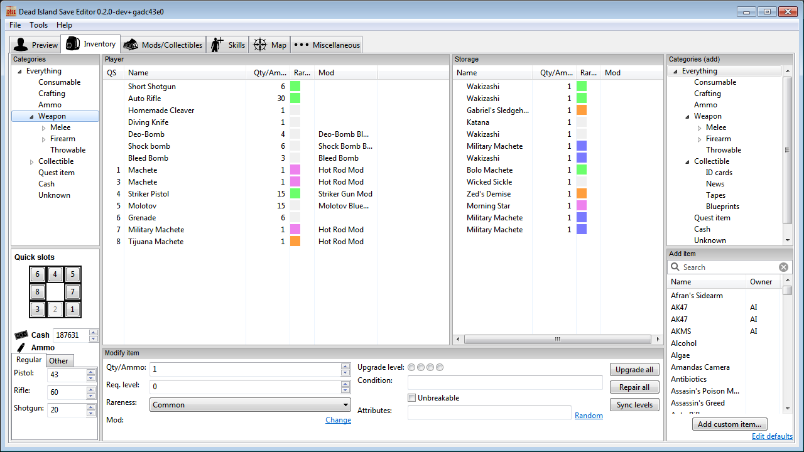
Task: Click the Search field in Add item
Action: (729, 267)
